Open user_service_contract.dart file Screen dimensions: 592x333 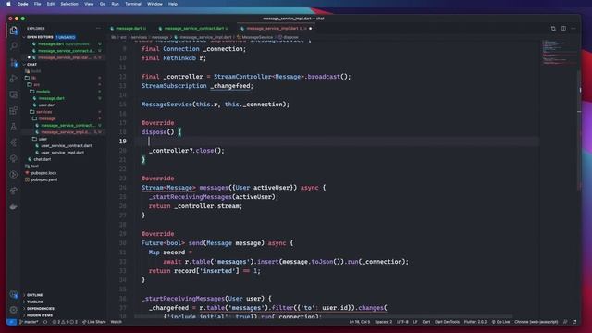pyautogui.click(x=66, y=146)
